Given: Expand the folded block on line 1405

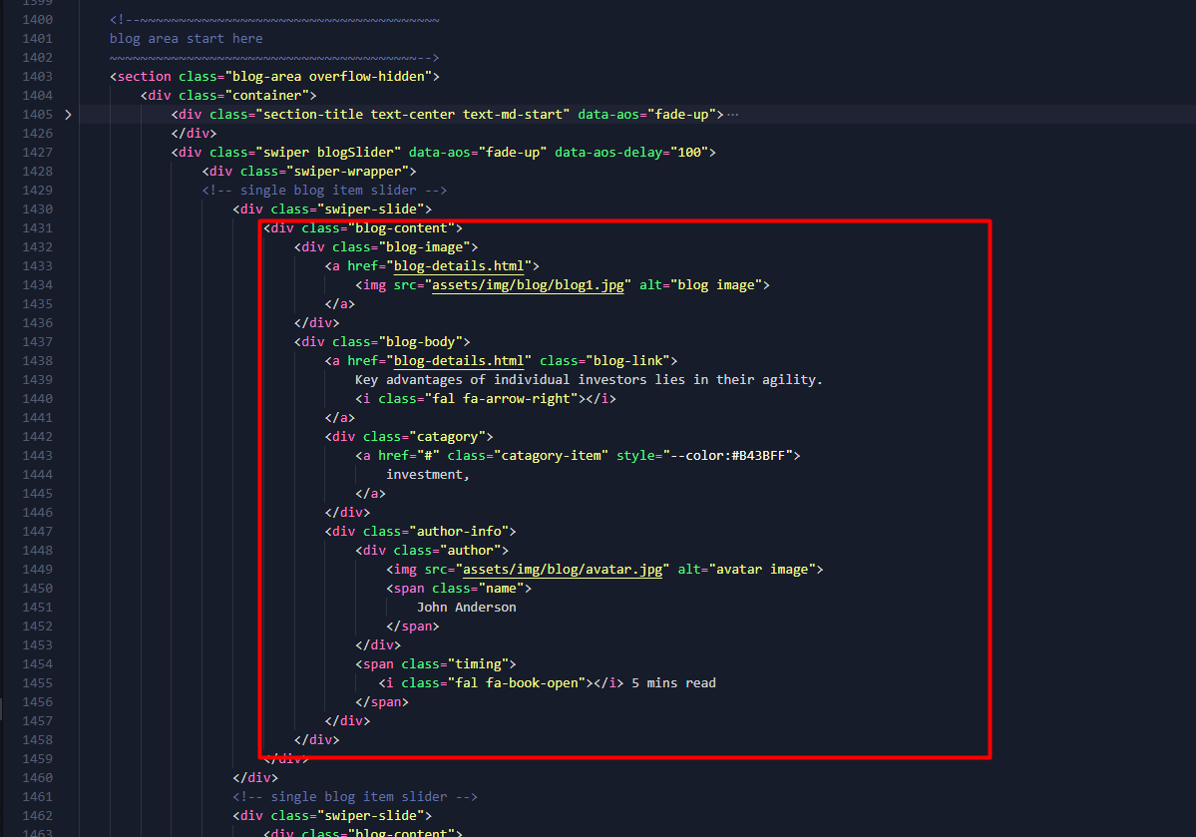Looking at the screenshot, I should [x=68, y=115].
